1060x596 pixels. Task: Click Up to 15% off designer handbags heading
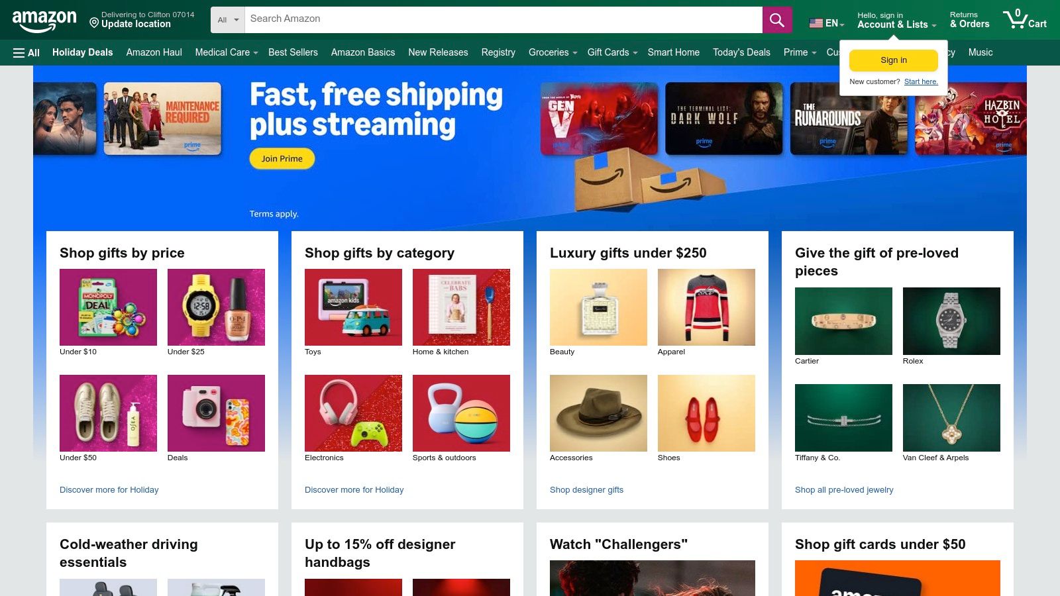380,553
